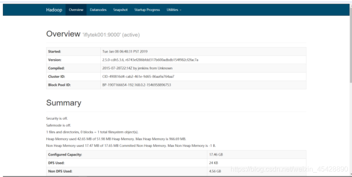Click the Version: label cell
352x177 pixels.
click(x=74, y=60)
